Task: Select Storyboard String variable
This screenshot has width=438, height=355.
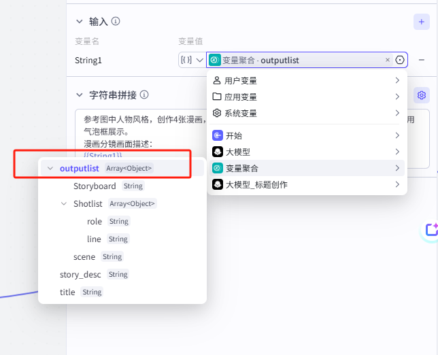Action: [109, 186]
